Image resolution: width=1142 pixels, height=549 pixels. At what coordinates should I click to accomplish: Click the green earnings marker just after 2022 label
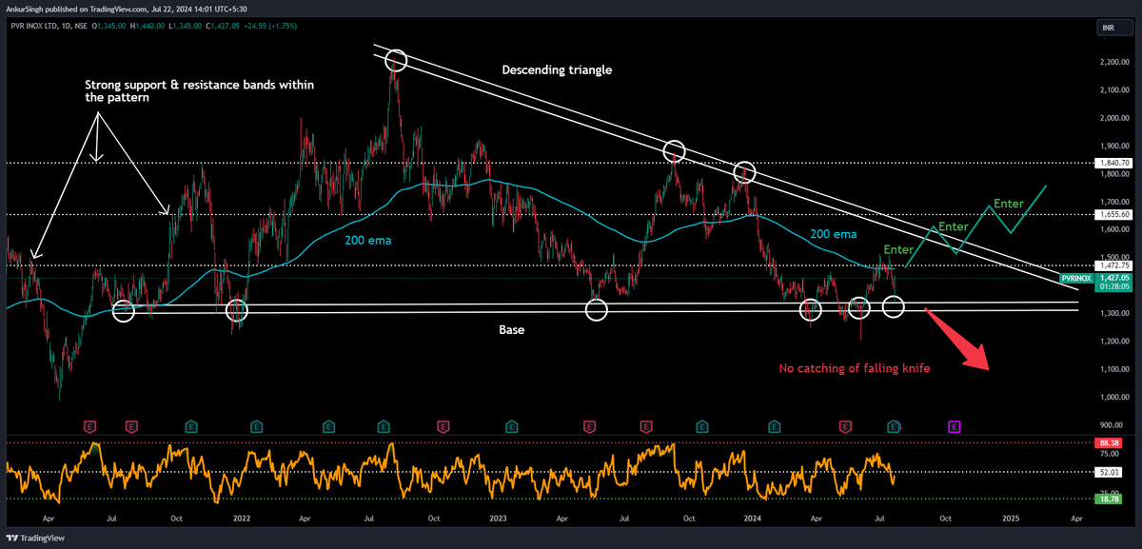[255, 428]
